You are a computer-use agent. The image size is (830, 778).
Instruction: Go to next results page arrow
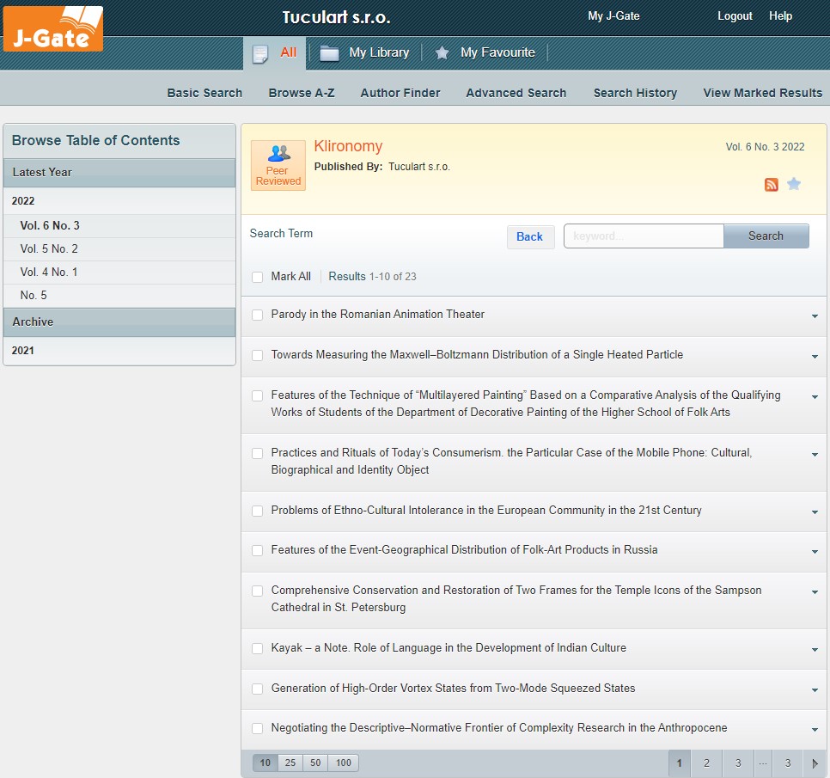click(x=815, y=763)
